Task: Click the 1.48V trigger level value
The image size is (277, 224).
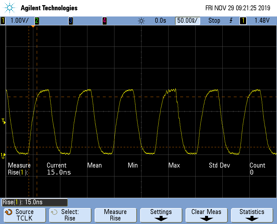Action: click(262, 21)
